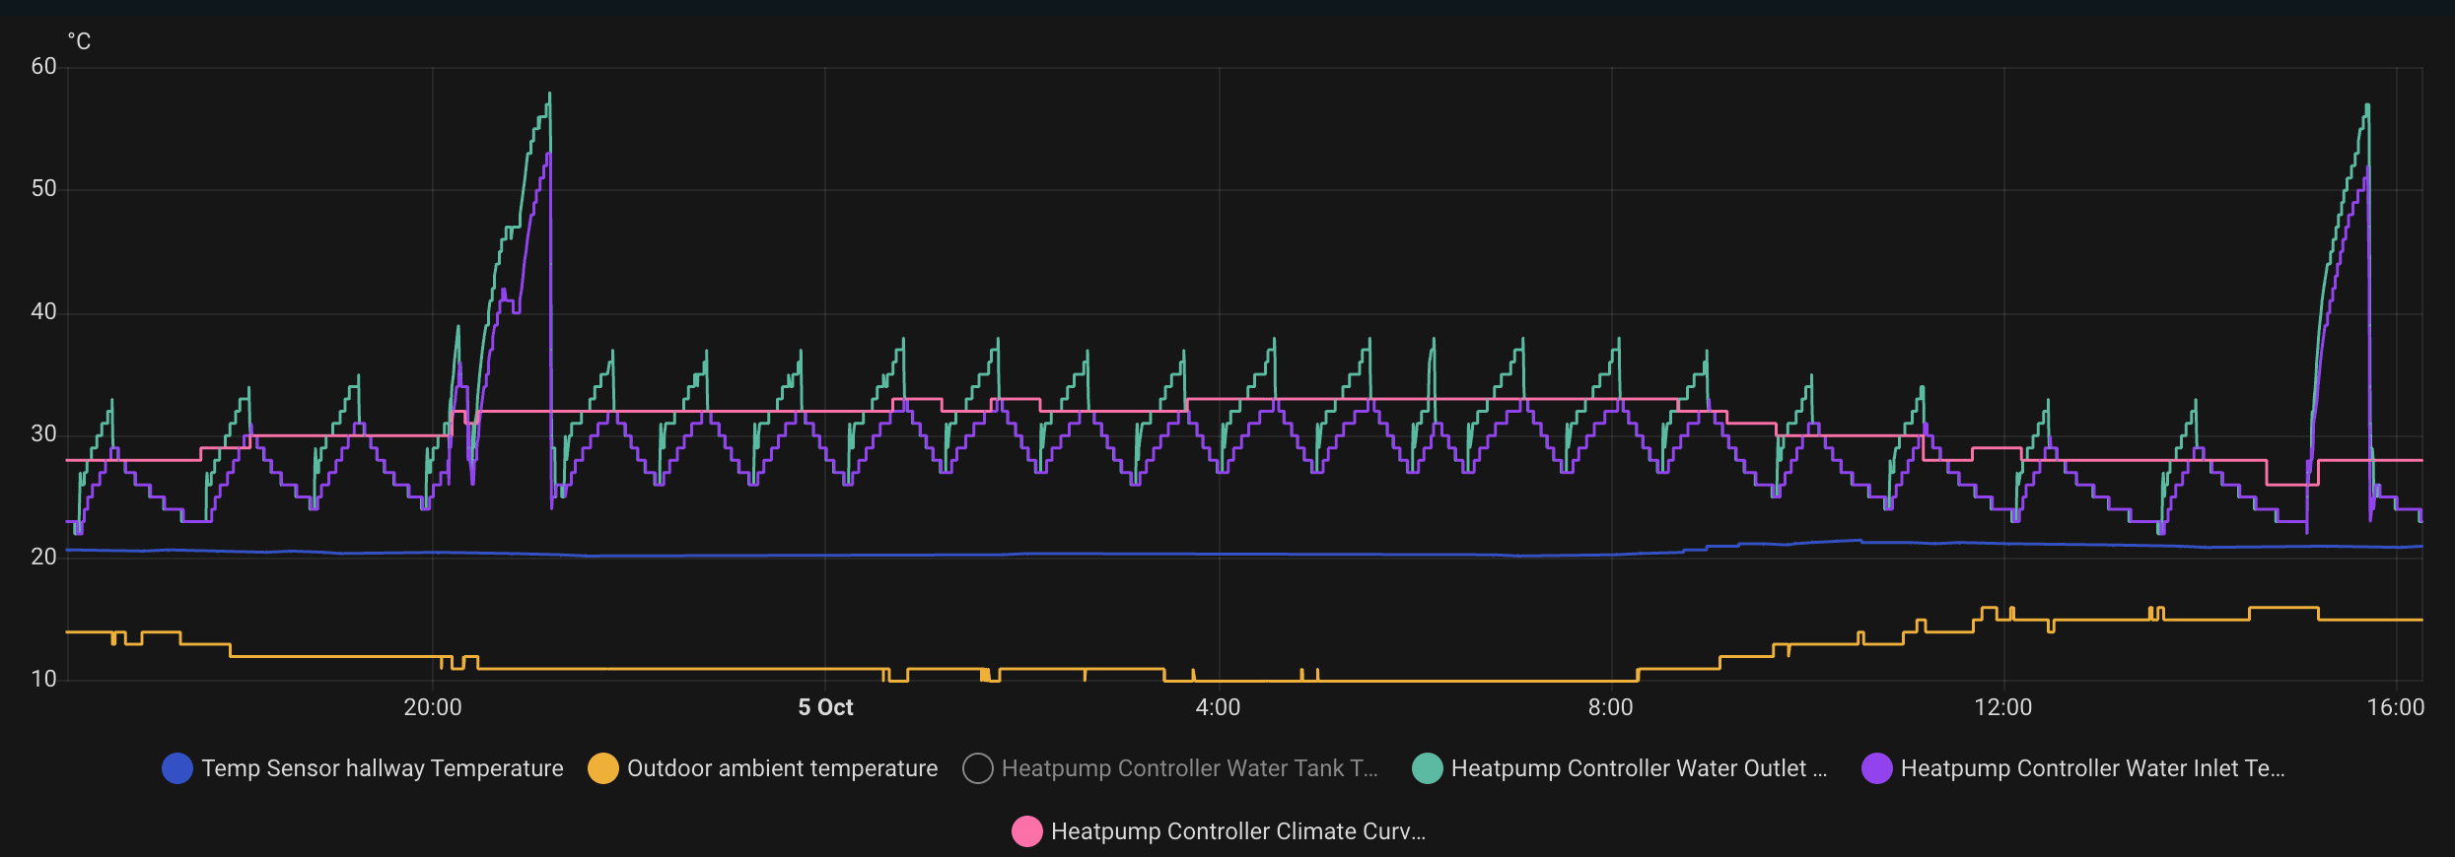Click the 4:00 time axis label
2455x857 pixels.
pyautogui.click(x=1218, y=707)
